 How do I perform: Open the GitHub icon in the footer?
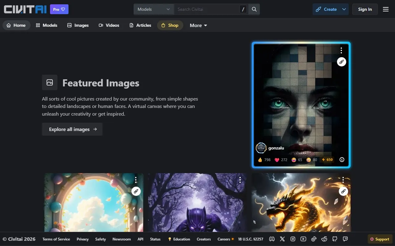335,239
